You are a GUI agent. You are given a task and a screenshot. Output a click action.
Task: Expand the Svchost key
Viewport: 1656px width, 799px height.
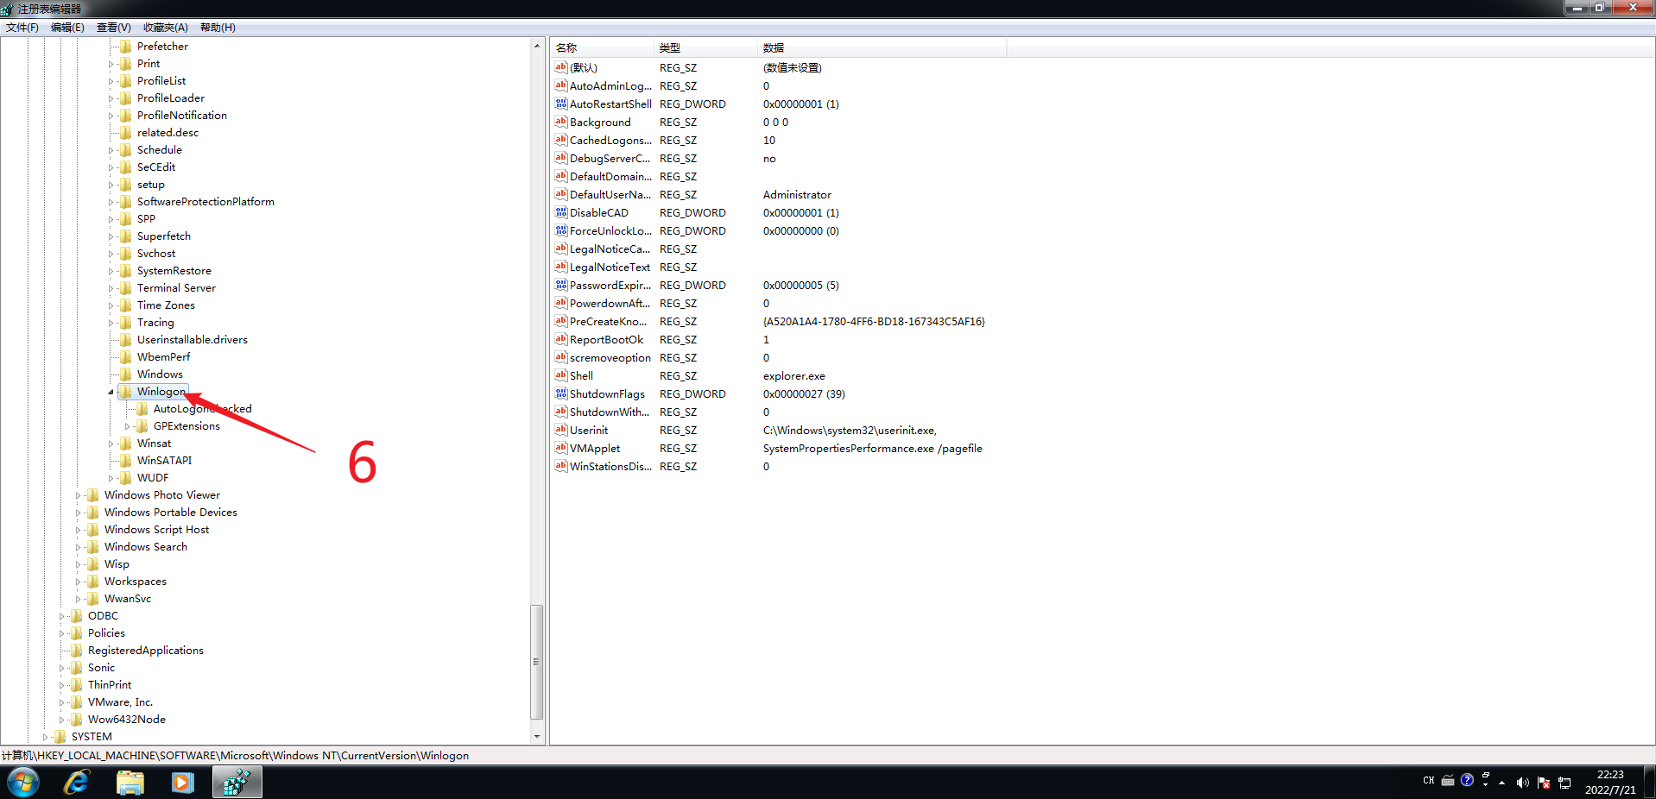[x=111, y=254]
